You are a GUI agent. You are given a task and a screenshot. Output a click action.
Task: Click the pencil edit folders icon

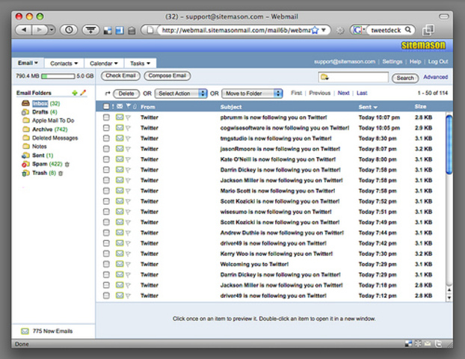tap(83, 93)
